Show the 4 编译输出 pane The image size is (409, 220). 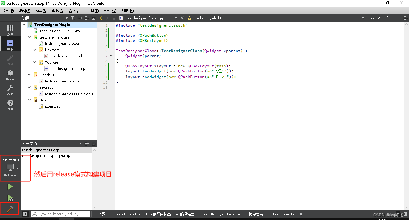point(185,214)
